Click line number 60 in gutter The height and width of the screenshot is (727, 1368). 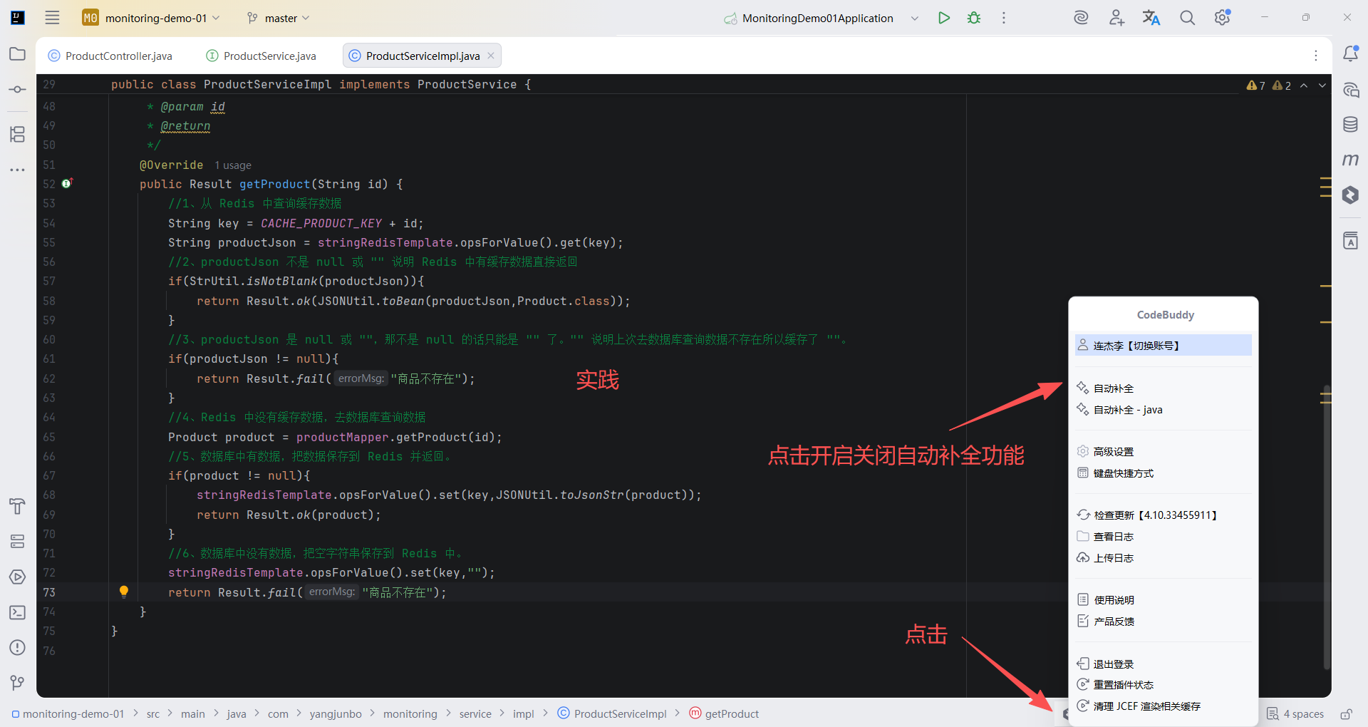49,340
